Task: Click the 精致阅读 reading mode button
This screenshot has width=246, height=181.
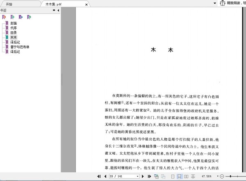Action: [x=232, y=3]
